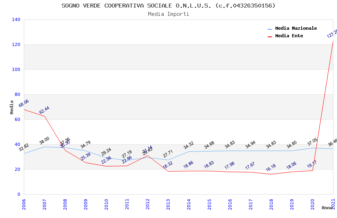Click the 2020 x-axis year label
337x218 pixels.
312,204
